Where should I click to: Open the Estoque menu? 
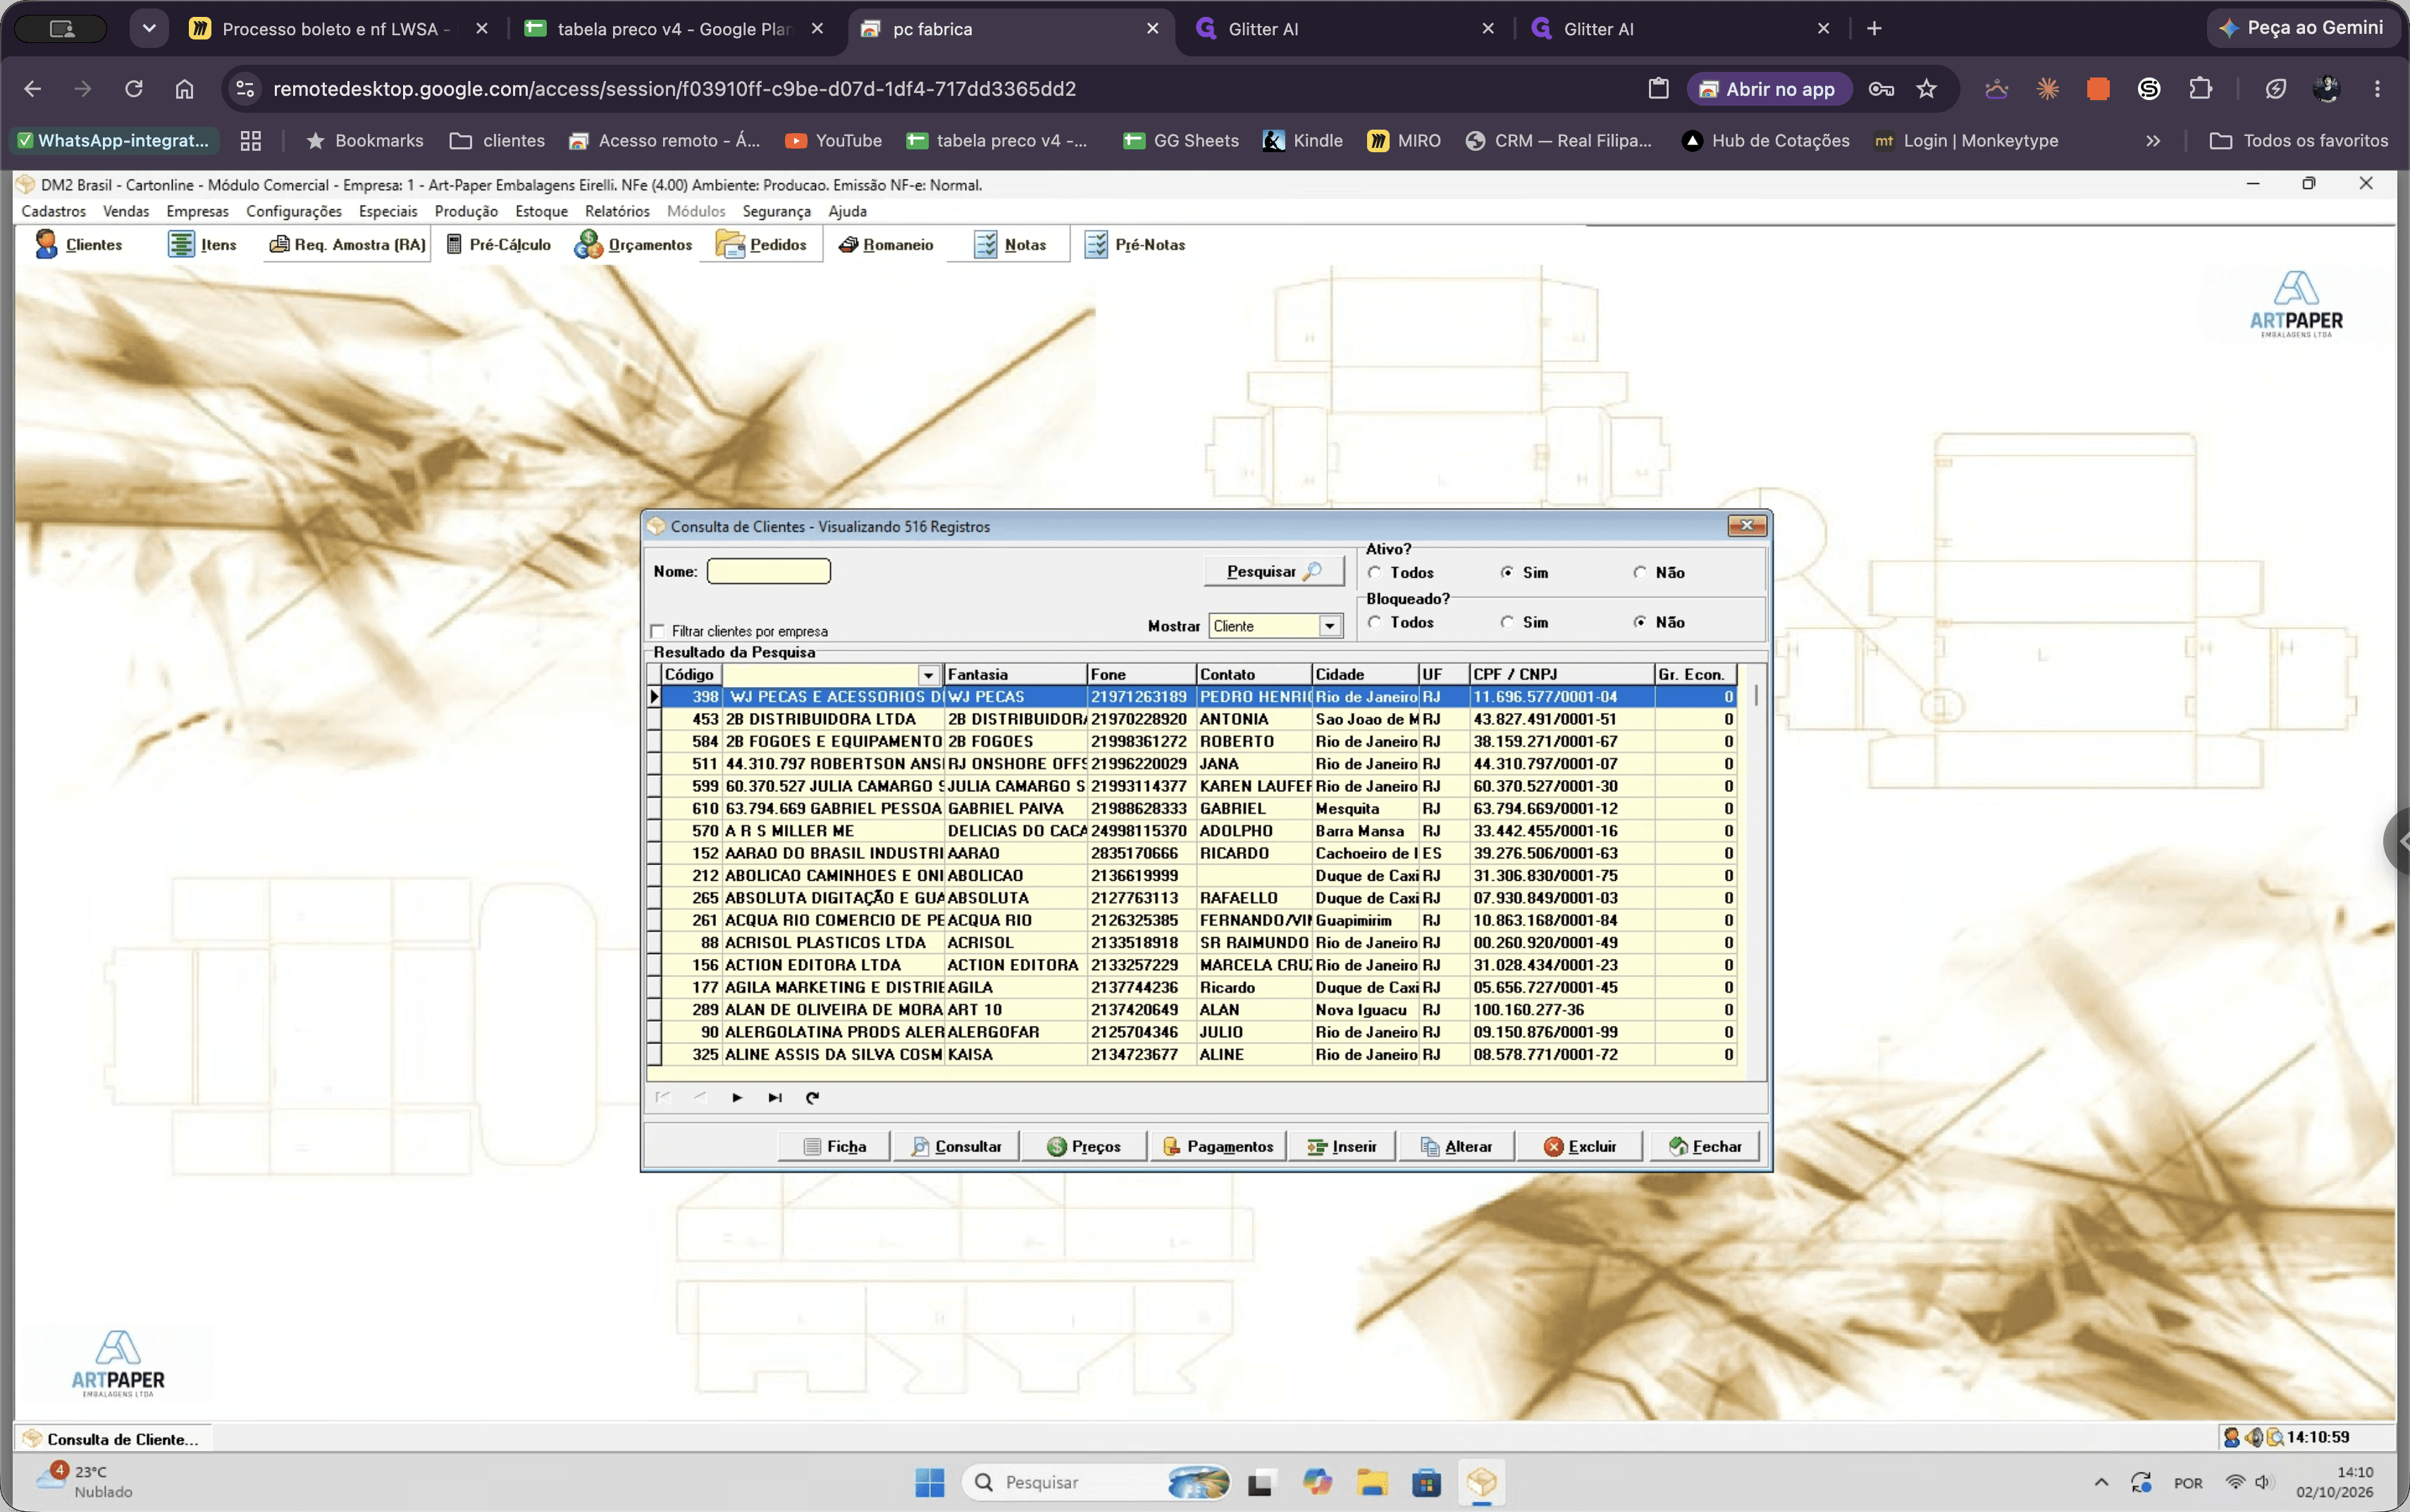541,211
